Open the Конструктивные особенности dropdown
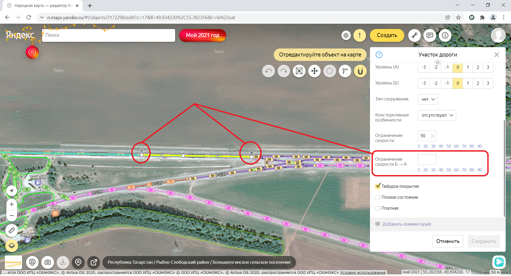This screenshot has width=511, height=276. pos(437,115)
